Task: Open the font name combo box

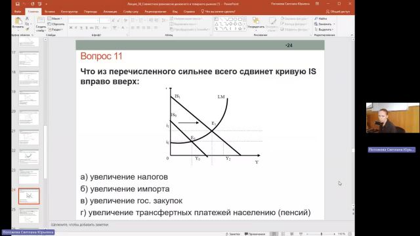Action: pyautogui.click(x=83, y=20)
